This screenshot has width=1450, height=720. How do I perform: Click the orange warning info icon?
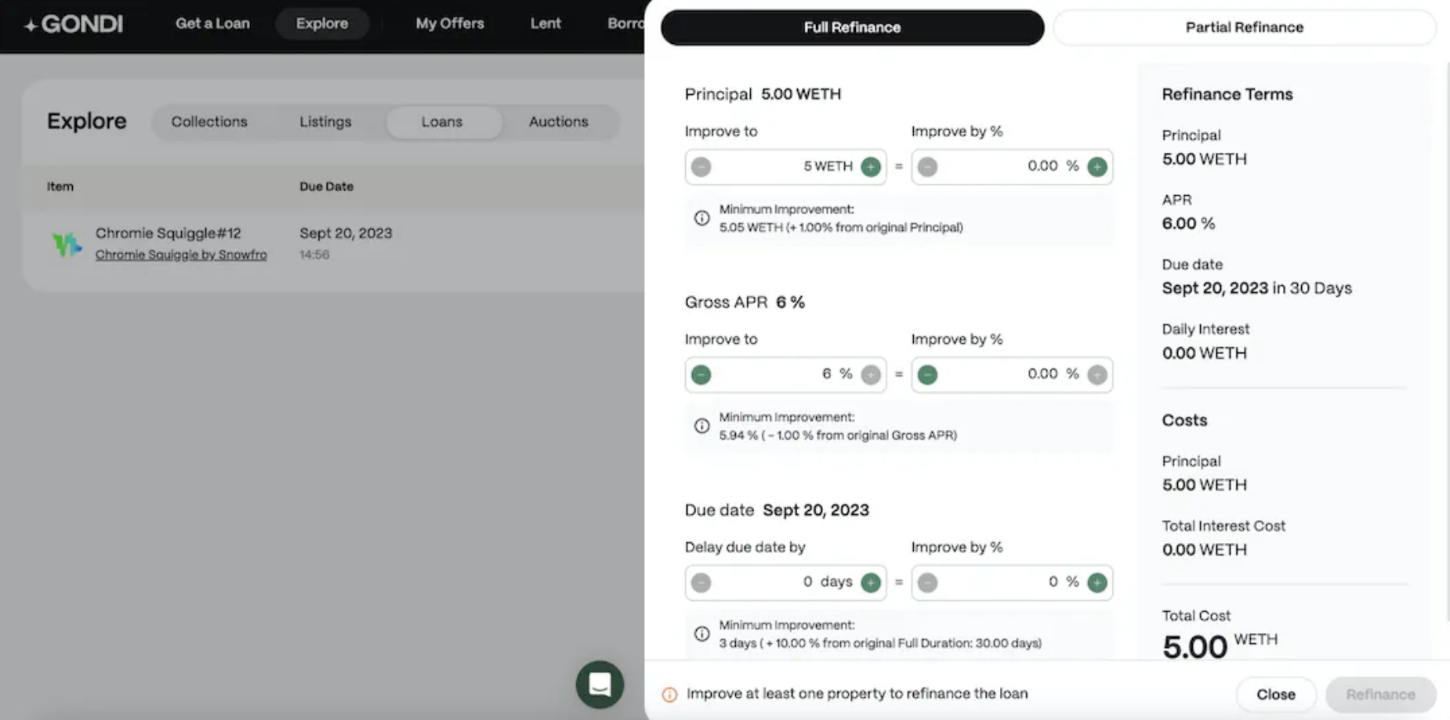tap(669, 694)
